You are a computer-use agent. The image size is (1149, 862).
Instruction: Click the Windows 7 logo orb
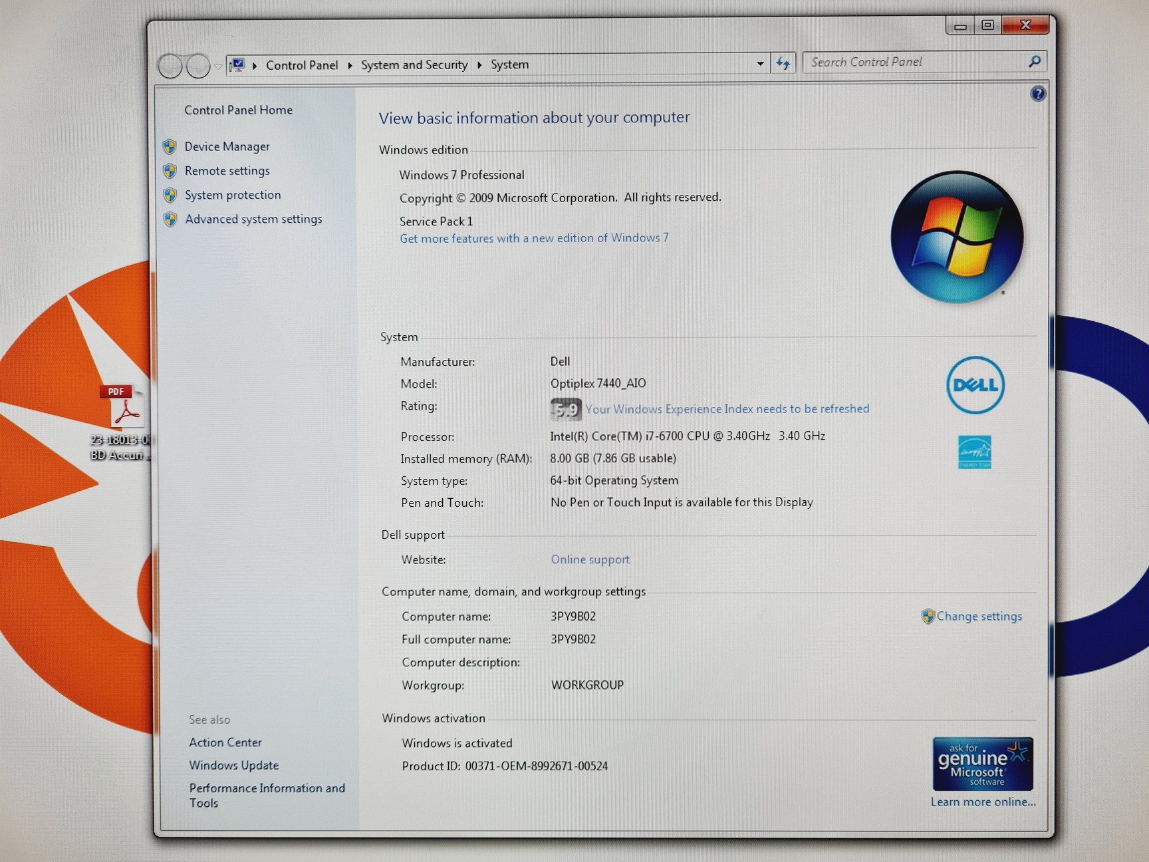click(957, 237)
